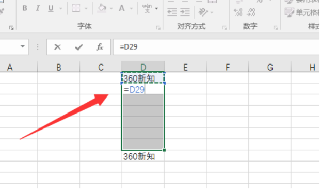Select column B header
320x193 pixels.
coord(58,67)
